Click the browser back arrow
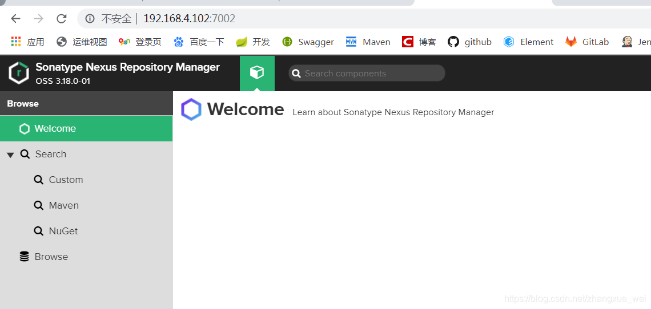 (16, 19)
